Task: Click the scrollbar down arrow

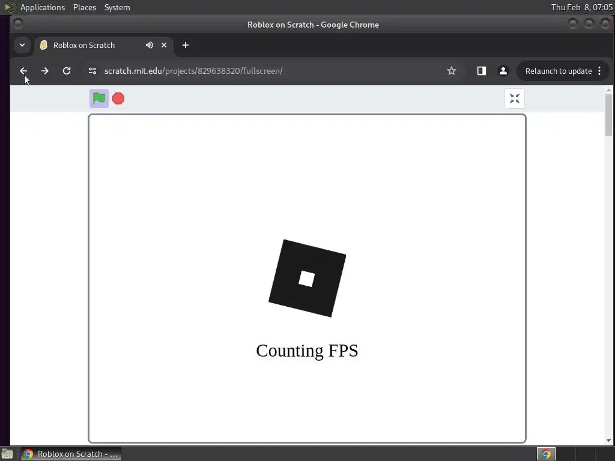Action: (608, 441)
